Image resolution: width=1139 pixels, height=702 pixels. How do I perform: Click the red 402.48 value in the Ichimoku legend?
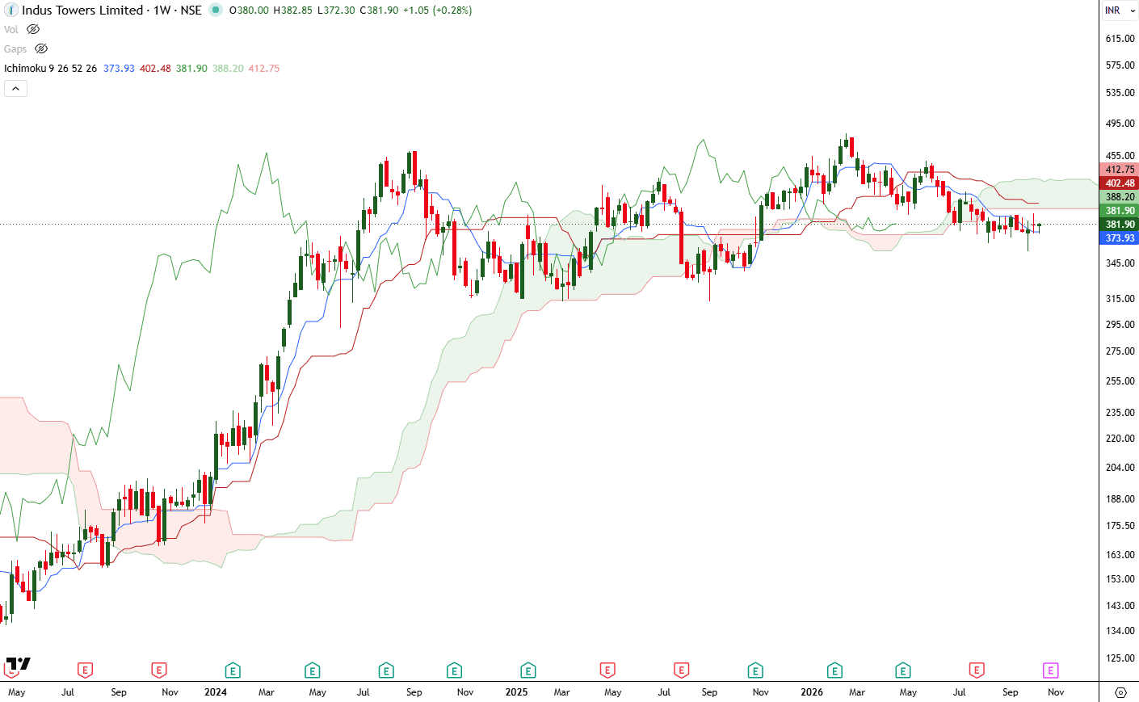click(155, 69)
